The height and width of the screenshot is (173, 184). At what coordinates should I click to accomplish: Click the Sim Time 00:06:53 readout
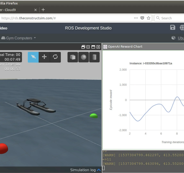point(10,66)
